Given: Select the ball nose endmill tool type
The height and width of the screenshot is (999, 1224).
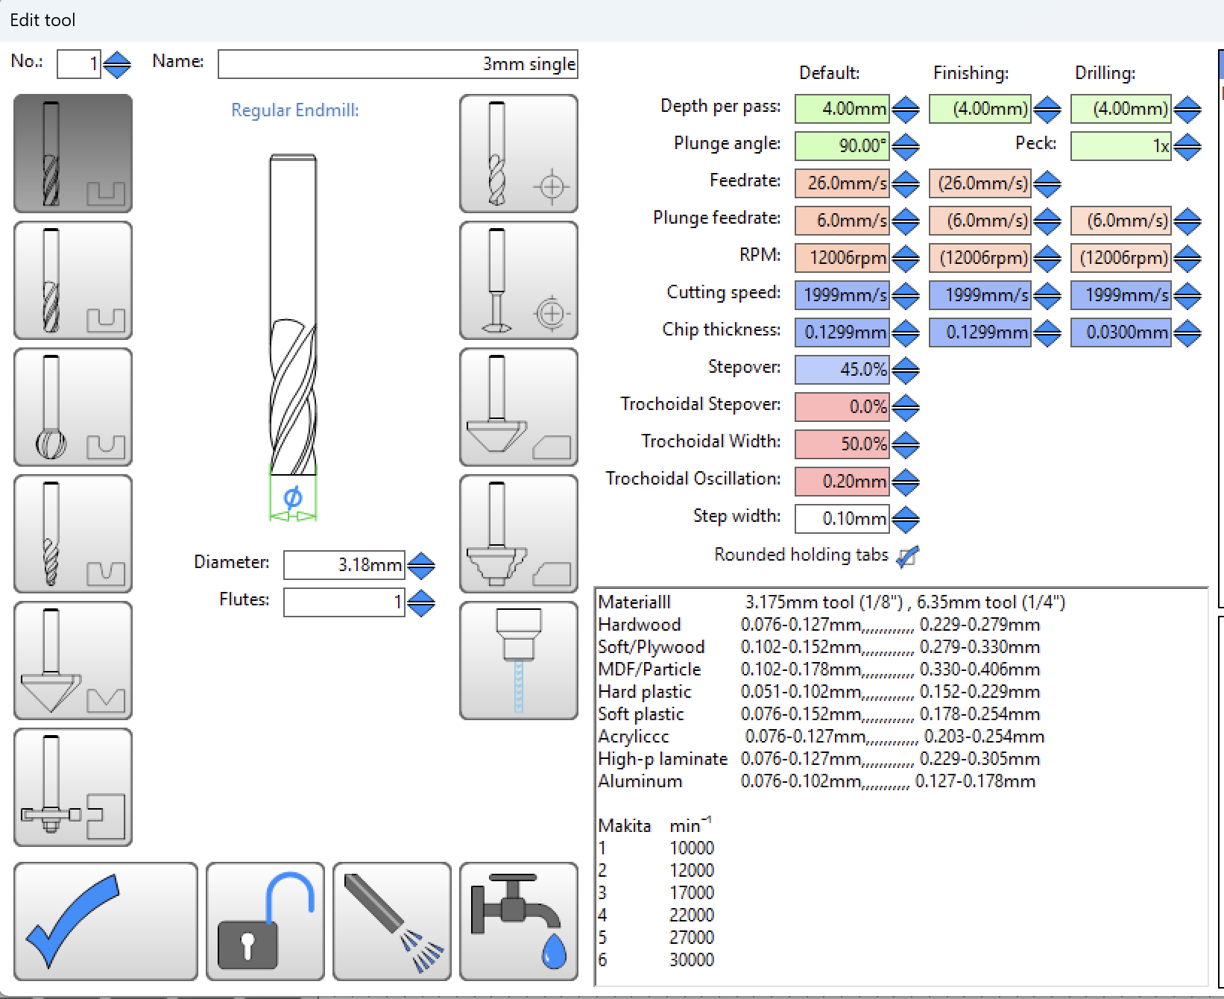Looking at the screenshot, I should 72,407.
